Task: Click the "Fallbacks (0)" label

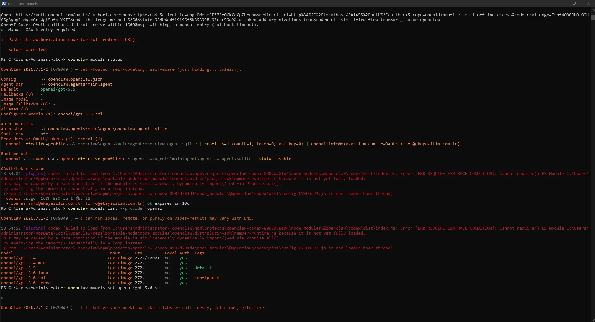Action: [x=17, y=94]
